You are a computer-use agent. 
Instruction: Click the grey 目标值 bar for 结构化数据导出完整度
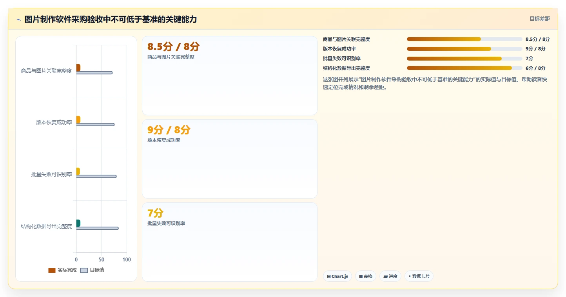pyautogui.click(x=97, y=228)
